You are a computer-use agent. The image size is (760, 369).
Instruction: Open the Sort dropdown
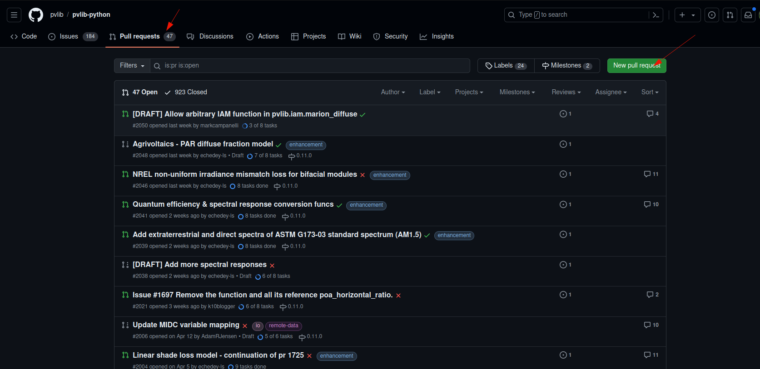[650, 92]
